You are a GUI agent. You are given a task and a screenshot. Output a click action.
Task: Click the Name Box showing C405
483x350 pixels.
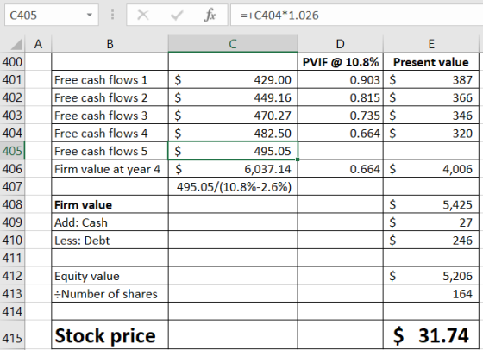(x=52, y=15)
